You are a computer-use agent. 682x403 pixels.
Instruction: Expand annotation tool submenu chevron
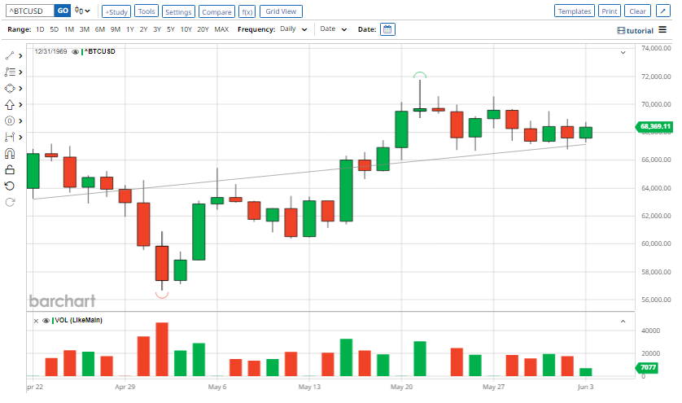pos(20,121)
